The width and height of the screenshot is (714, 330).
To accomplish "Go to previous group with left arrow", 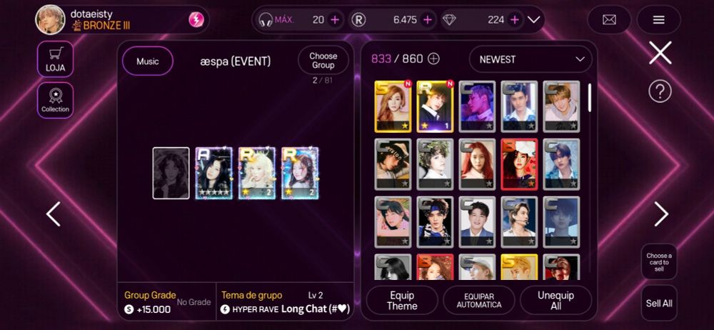I will point(54,214).
